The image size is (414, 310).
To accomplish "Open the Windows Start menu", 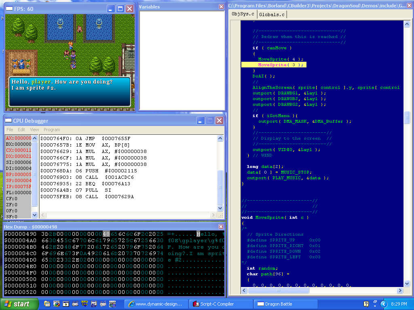I will 19,304.
